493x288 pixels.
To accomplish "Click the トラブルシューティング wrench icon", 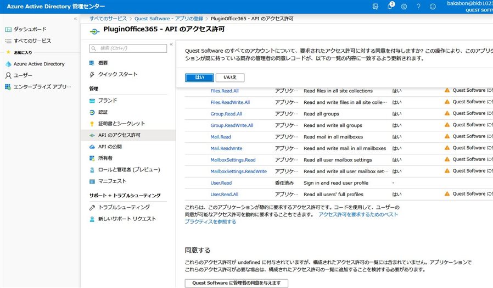I will tap(92, 208).
